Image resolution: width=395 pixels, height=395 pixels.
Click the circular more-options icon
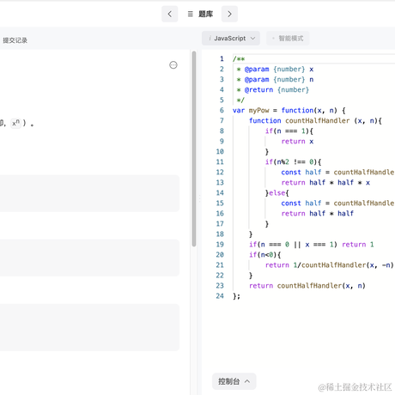point(173,65)
